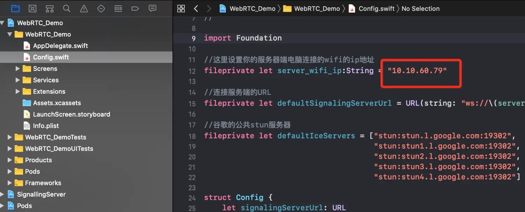The width and height of the screenshot is (525, 212).
Task: Select the Frameworks folder row
Action: coord(86,183)
